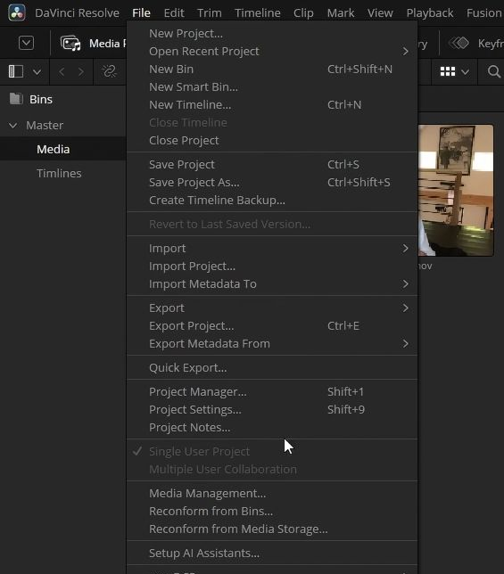Close the File menu
504x574 pixels.
[141, 12]
